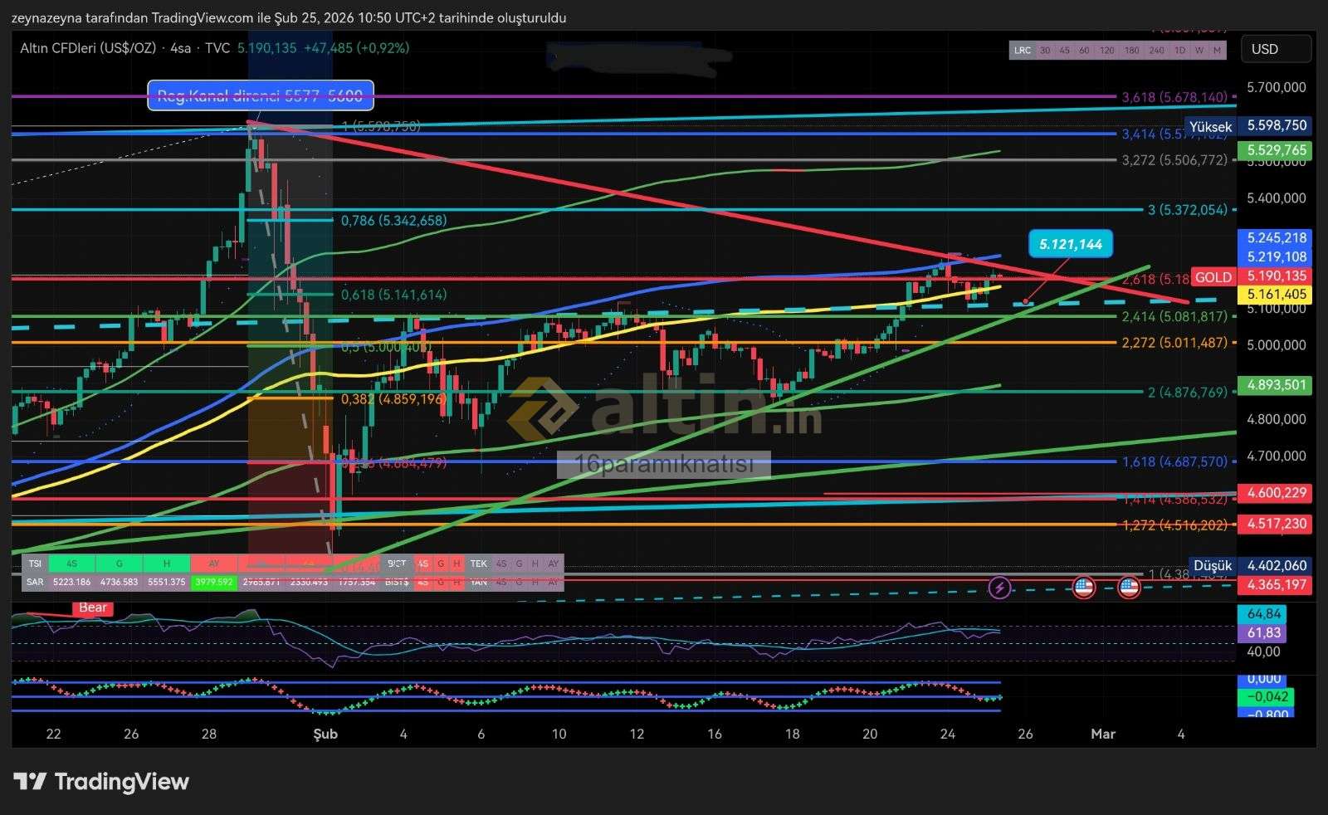The width and height of the screenshot is (1328, 815).
Task: Select the yellow 5.161,405 price label
Action: (1276, 295)
